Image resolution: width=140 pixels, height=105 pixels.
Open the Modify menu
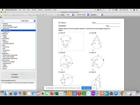tap(34, 10)
